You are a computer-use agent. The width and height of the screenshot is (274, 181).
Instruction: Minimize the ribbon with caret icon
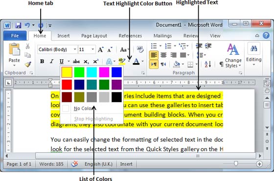257,36
